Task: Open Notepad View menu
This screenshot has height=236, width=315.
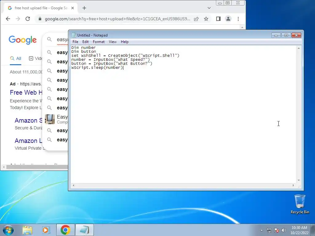Action: pos(113,42)
